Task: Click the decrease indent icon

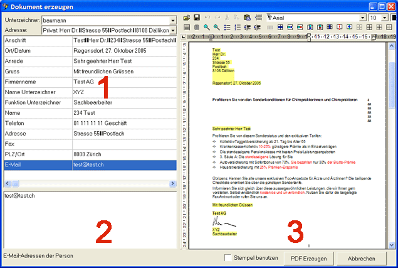Action: click(x=248, y=28)
